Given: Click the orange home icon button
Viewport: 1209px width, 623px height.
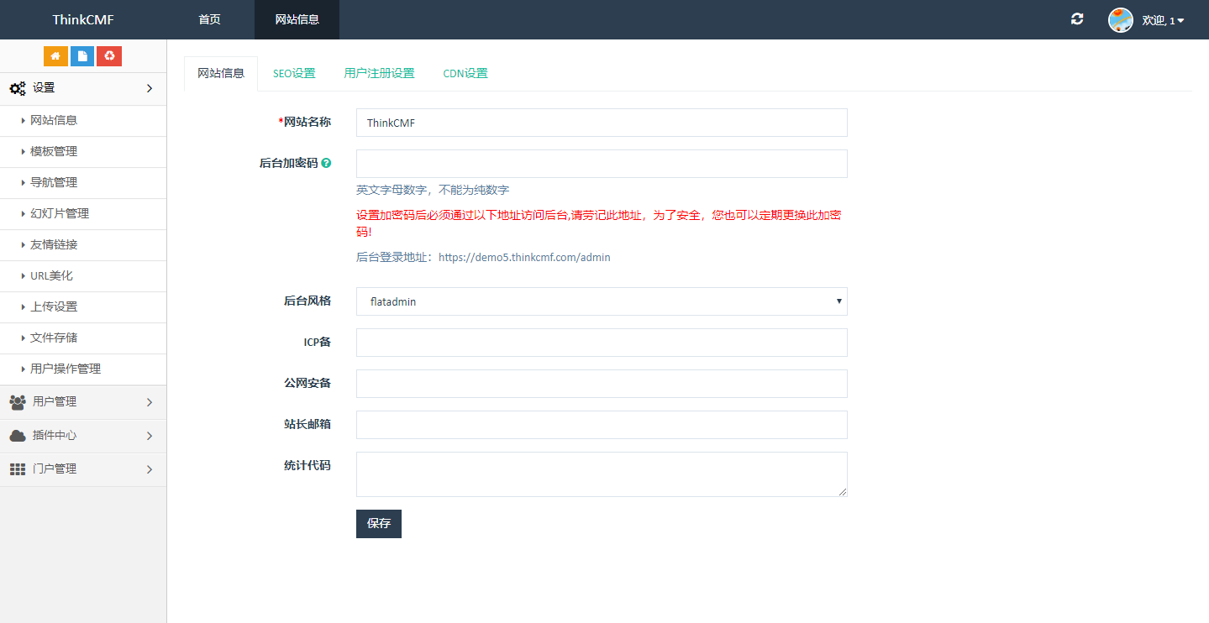Looking at the screenshot, I should [x=55, y=56].
